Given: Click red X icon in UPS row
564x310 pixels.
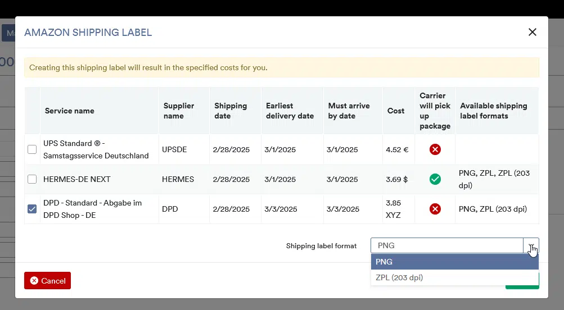Looking at the screenshot, I should coord(435,149).
